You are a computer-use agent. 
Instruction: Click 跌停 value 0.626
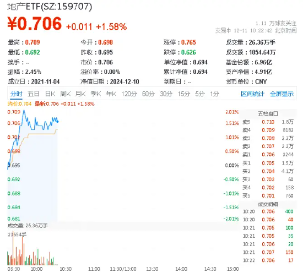click(188, 52)
